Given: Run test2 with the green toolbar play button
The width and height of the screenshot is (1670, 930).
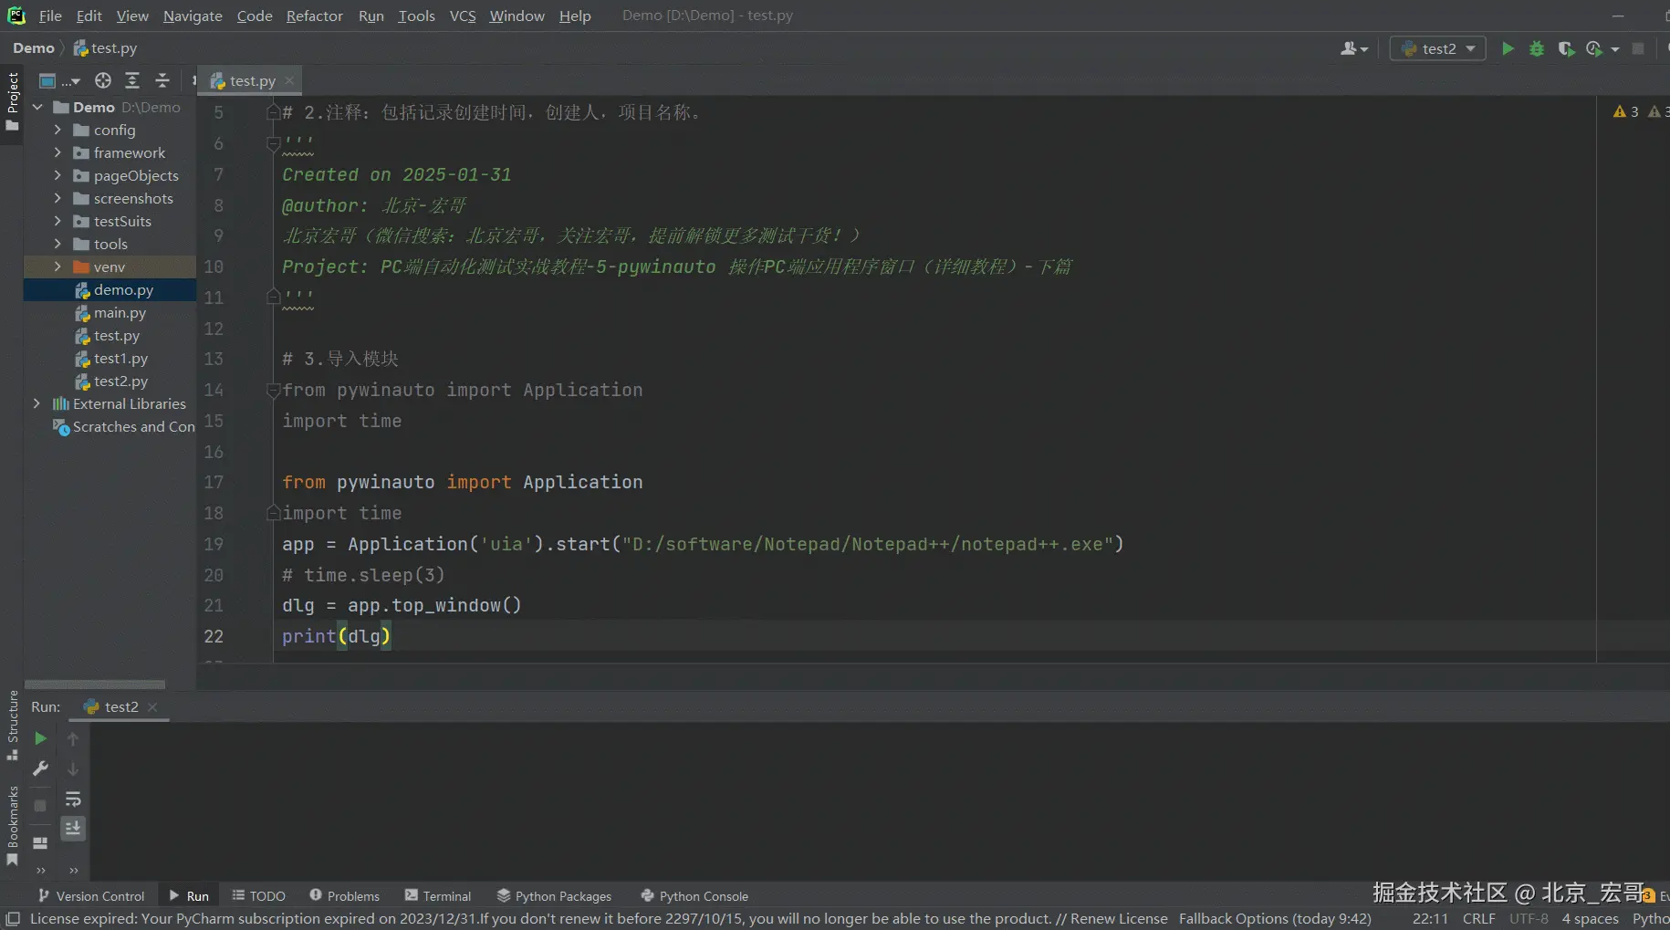Looking at the screenshot, I should point(1508,48).
